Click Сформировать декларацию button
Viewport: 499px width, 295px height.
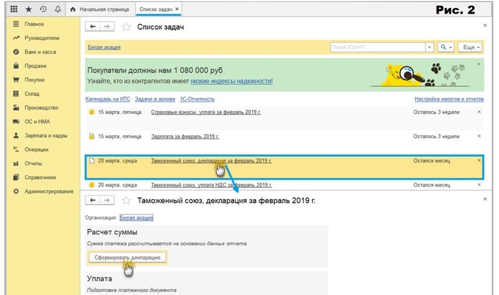(x=127, y=258)
